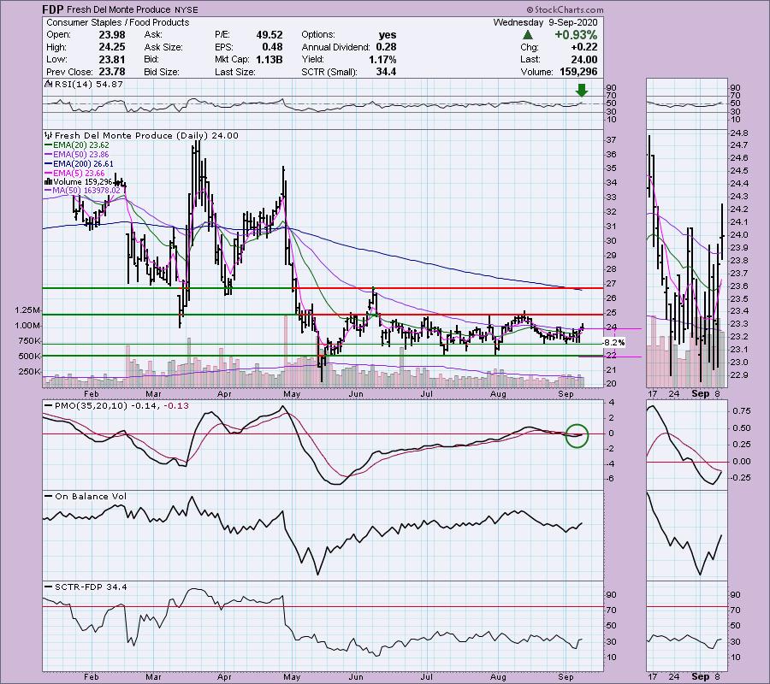This screenshot has height=684, width=770.
Task: Click the magenta EMA(5) legend line swatch
Action: point(48,174)
